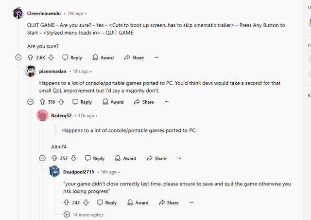Viewport: 311px width, 220px height.
Task: Click Raderg32's pink avatar icon
Action: (x=43, y=115)
